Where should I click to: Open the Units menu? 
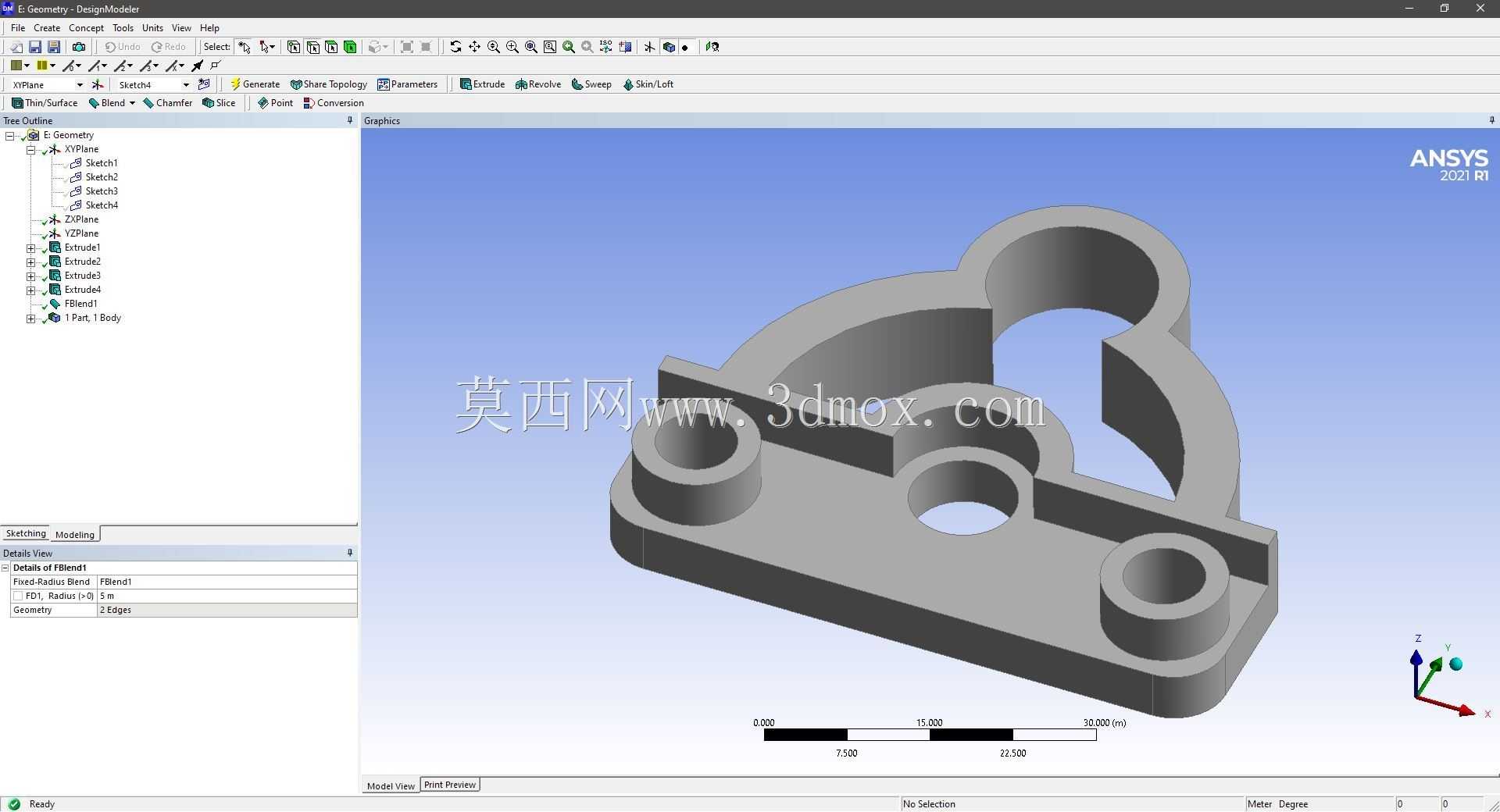(152, 27)
